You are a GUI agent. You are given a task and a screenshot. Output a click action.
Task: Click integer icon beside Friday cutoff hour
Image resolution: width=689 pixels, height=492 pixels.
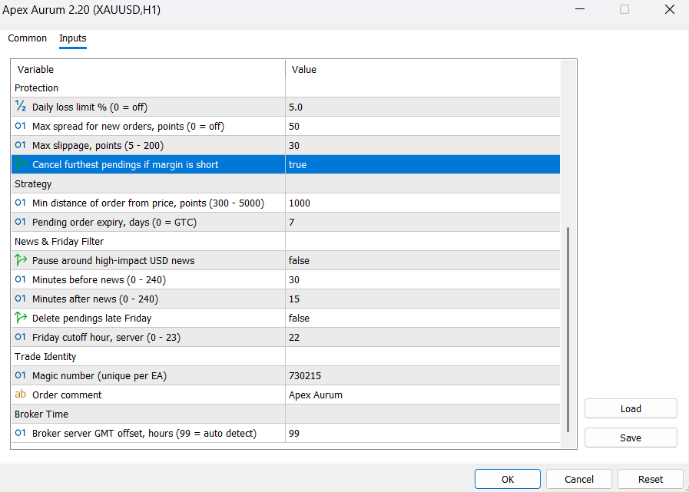click(21, 337)
